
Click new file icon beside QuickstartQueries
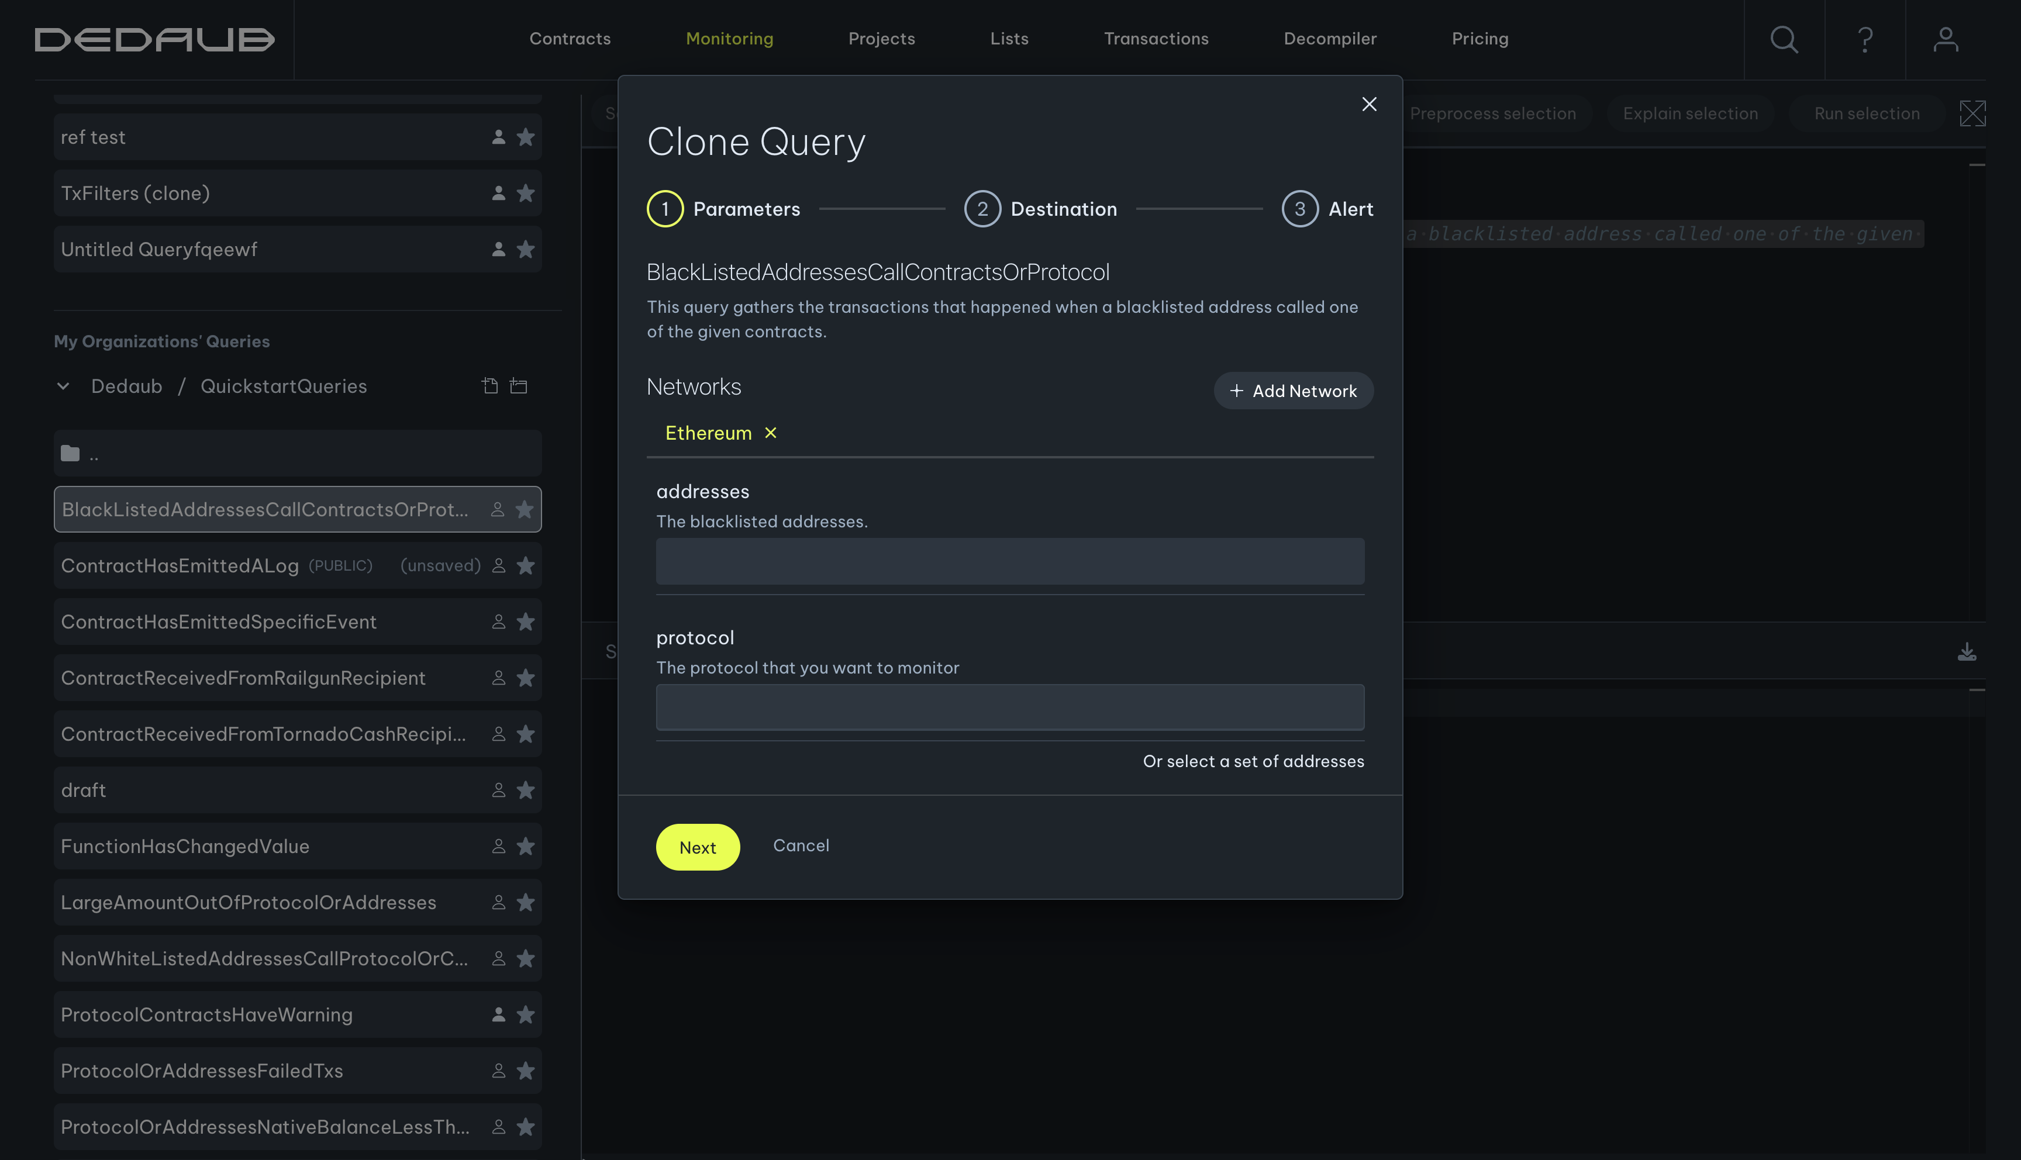490,386
